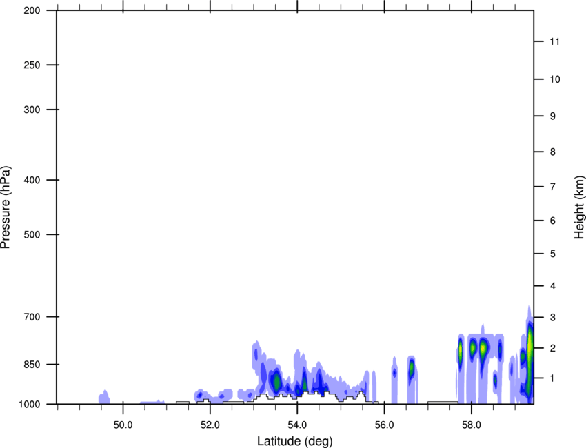Click the 58.0 latitude label

[472, 425]
